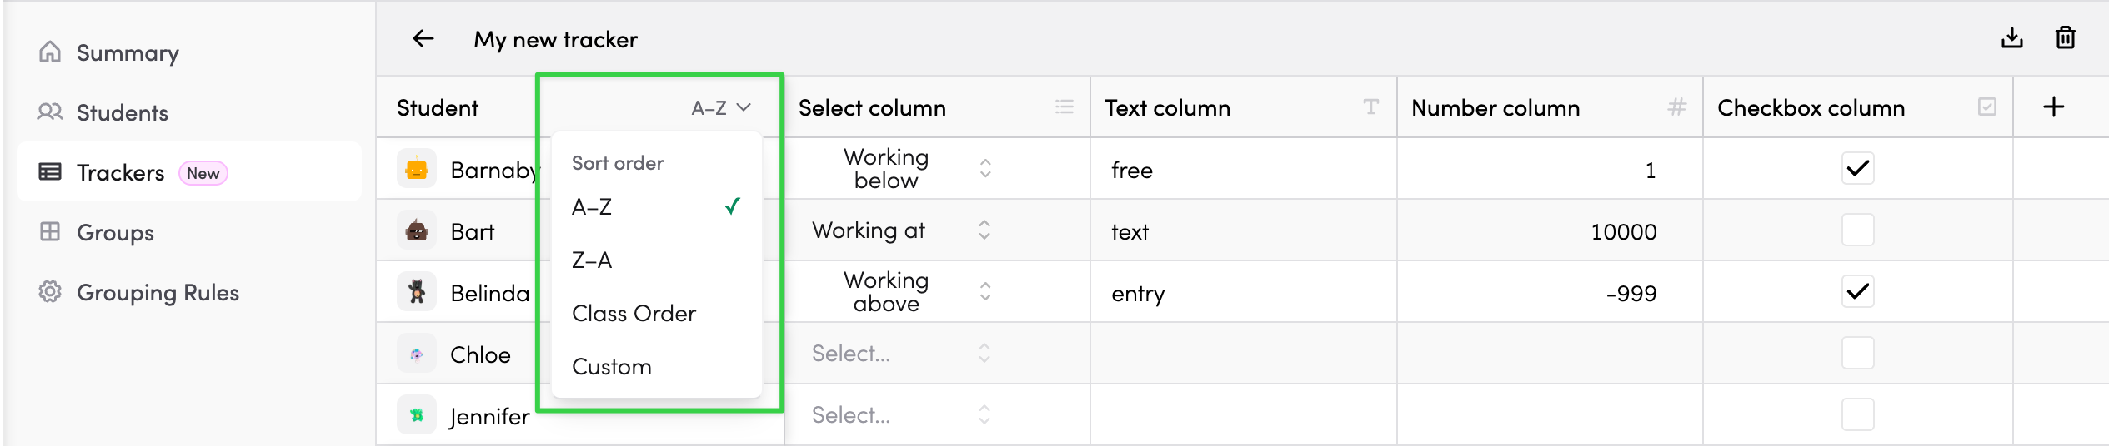The width and height of the screenshot is (2109, 446).
Task: Click the Select column header
Action: pos(872,108)
